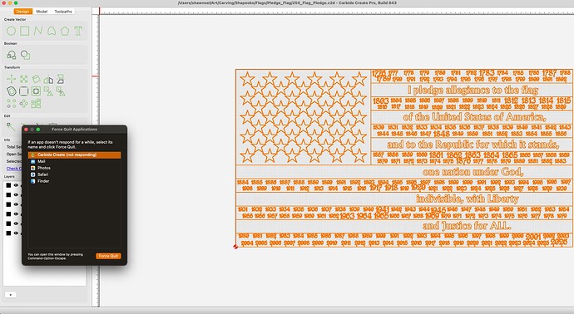Viewport: 574px width, 314px height.
Task: Switch to the Toolpaths tab
Action: click(x=63, y=12)
